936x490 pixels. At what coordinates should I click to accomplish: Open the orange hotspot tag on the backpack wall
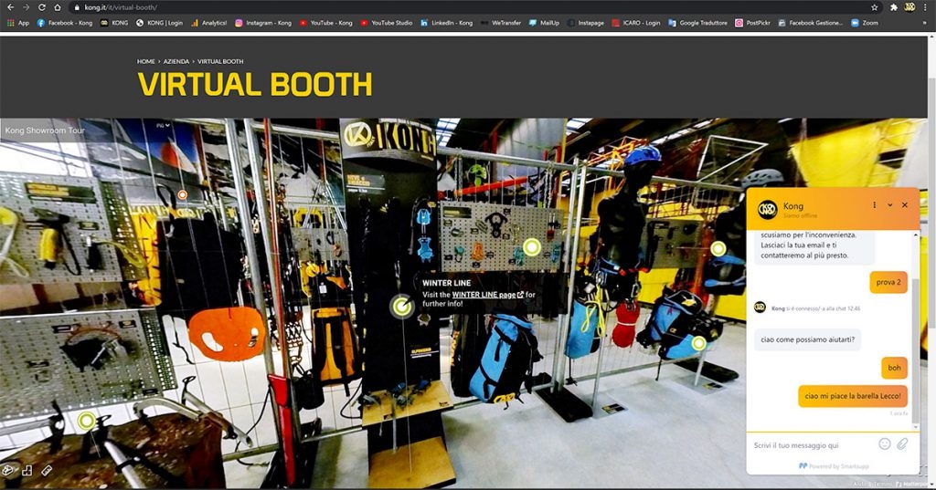coord(182,194)
